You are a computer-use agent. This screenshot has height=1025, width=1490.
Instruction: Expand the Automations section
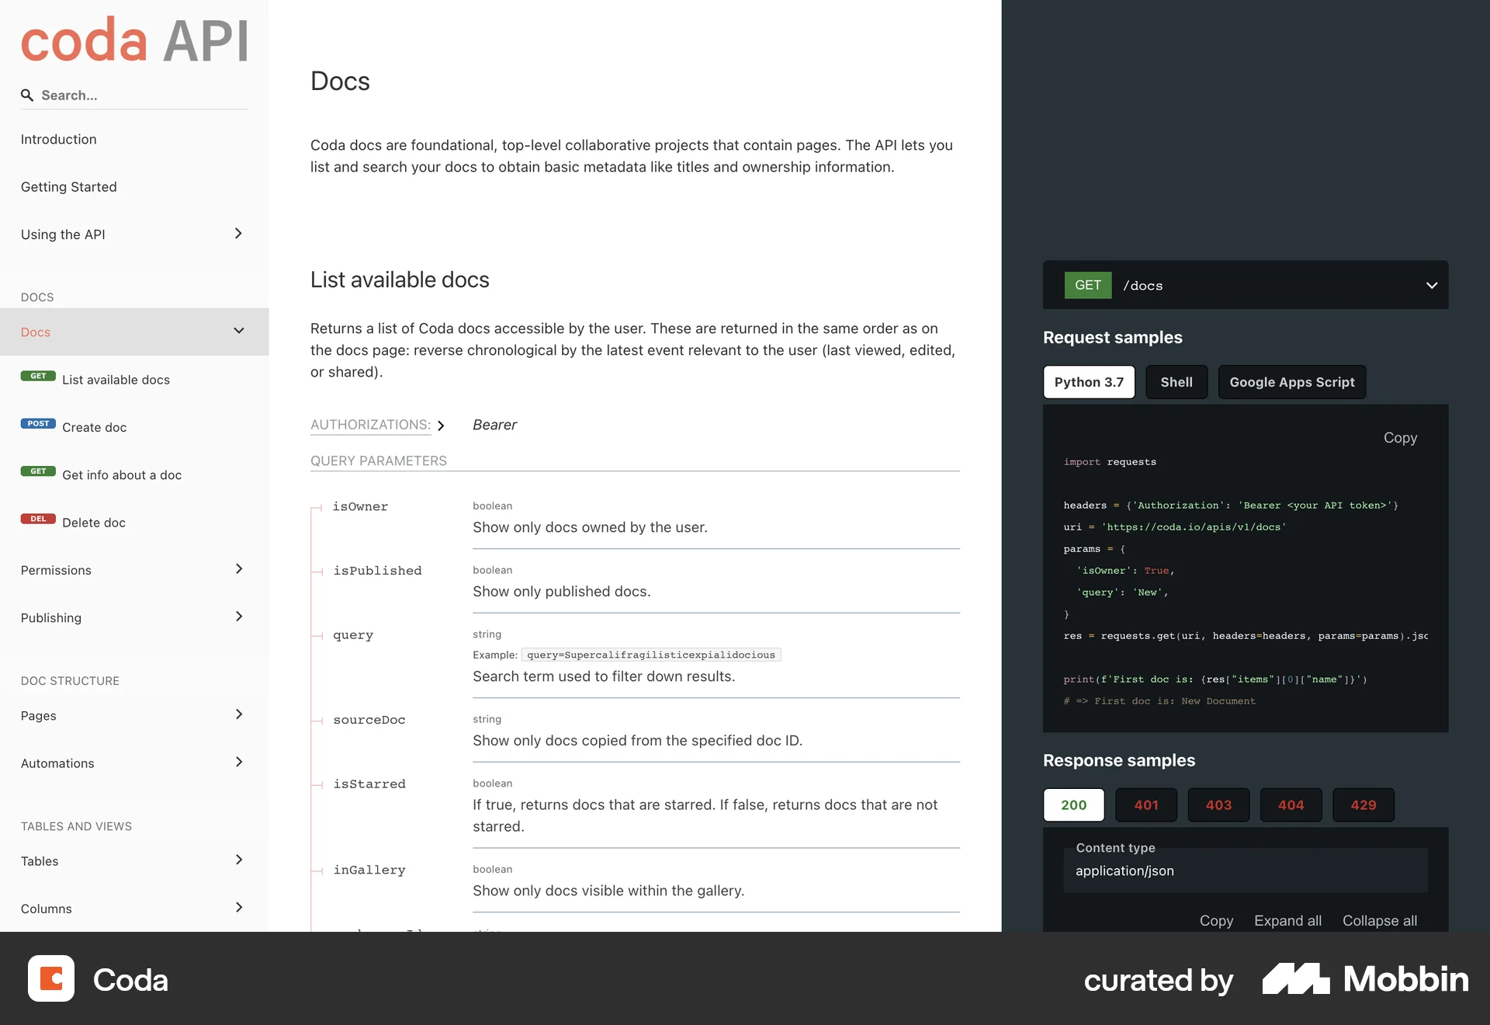pos(238,763)
